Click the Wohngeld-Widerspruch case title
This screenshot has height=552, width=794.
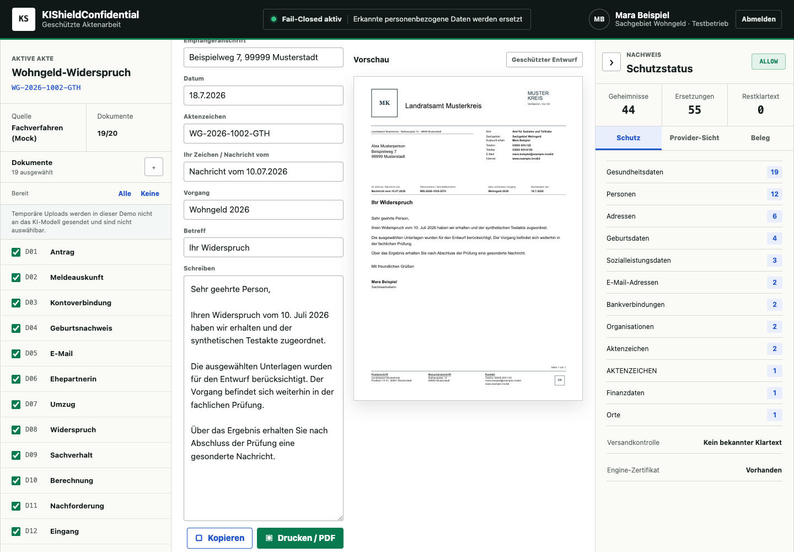click(71, 73)
